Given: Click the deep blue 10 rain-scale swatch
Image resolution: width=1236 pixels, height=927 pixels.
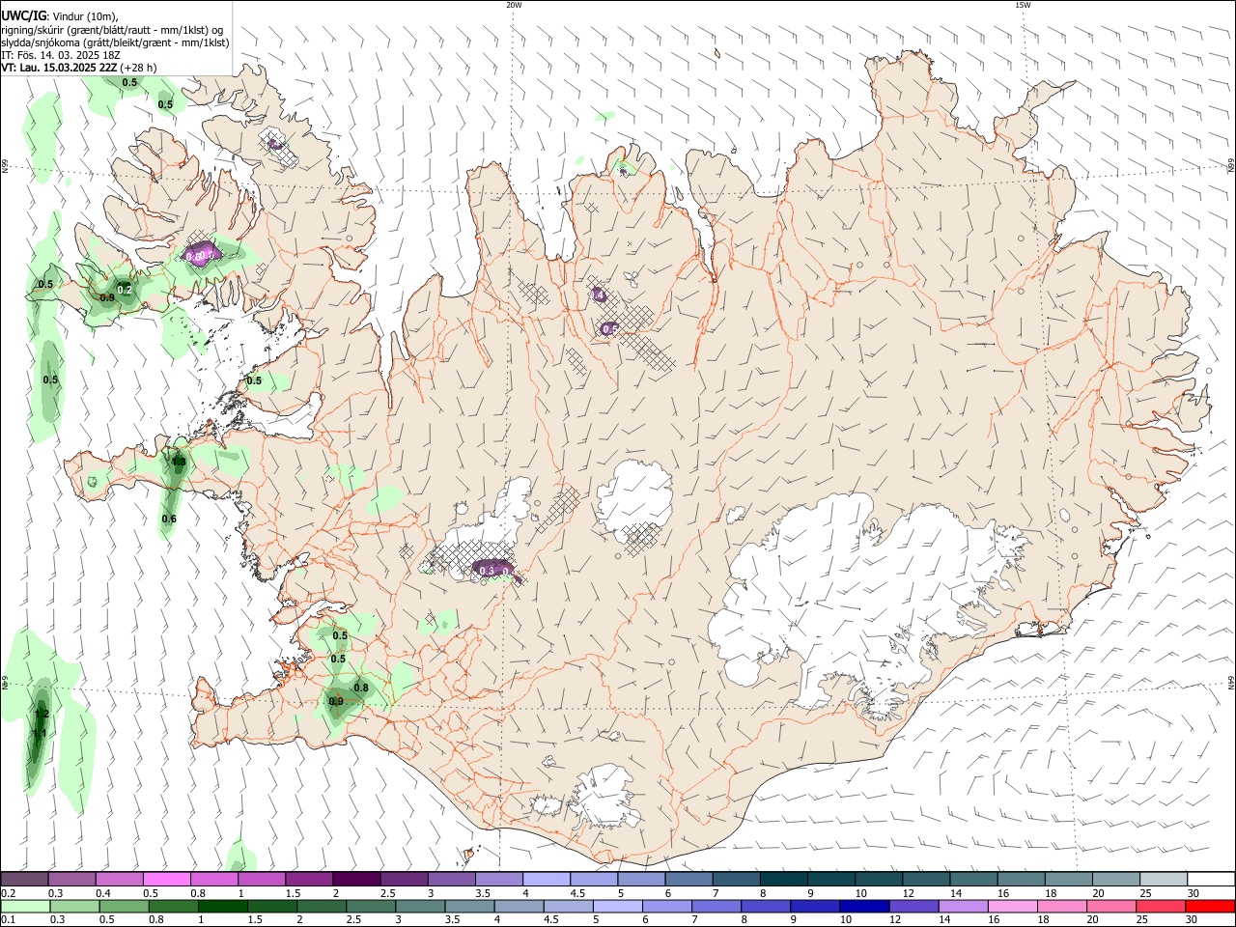Looking at the screenshot, I should 862,906.
